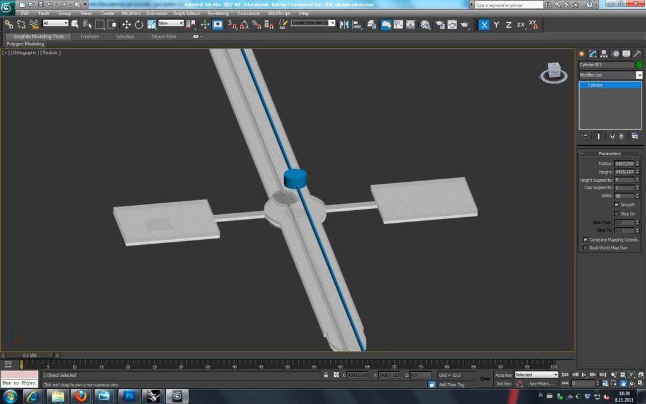Open the key Selected dropdown
The image size is (646, 404).
point(536,375)
